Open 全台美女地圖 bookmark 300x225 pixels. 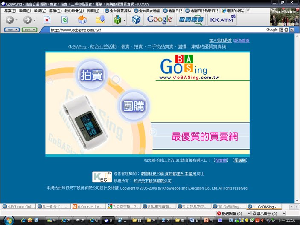tap(147, 11)
